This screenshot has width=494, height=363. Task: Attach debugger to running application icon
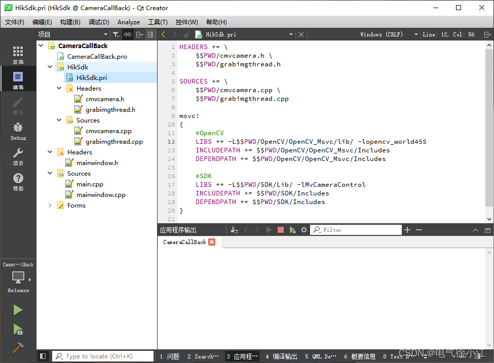pos(293,230)
